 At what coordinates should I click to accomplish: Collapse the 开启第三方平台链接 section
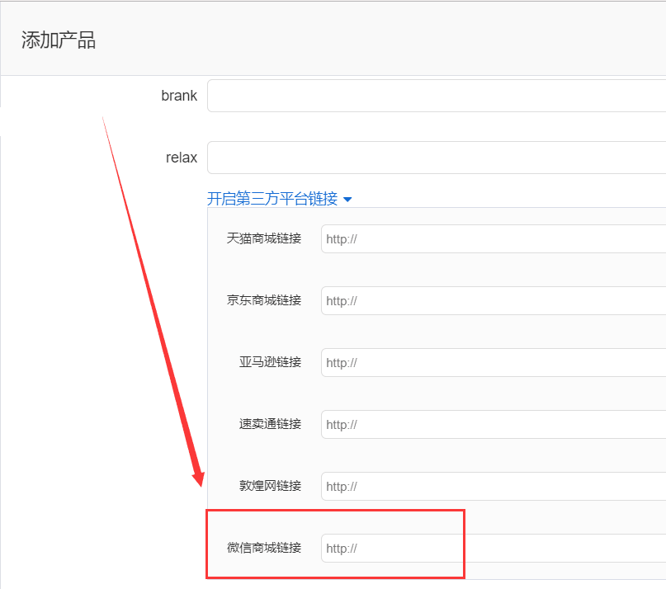(x=272, y=199)
